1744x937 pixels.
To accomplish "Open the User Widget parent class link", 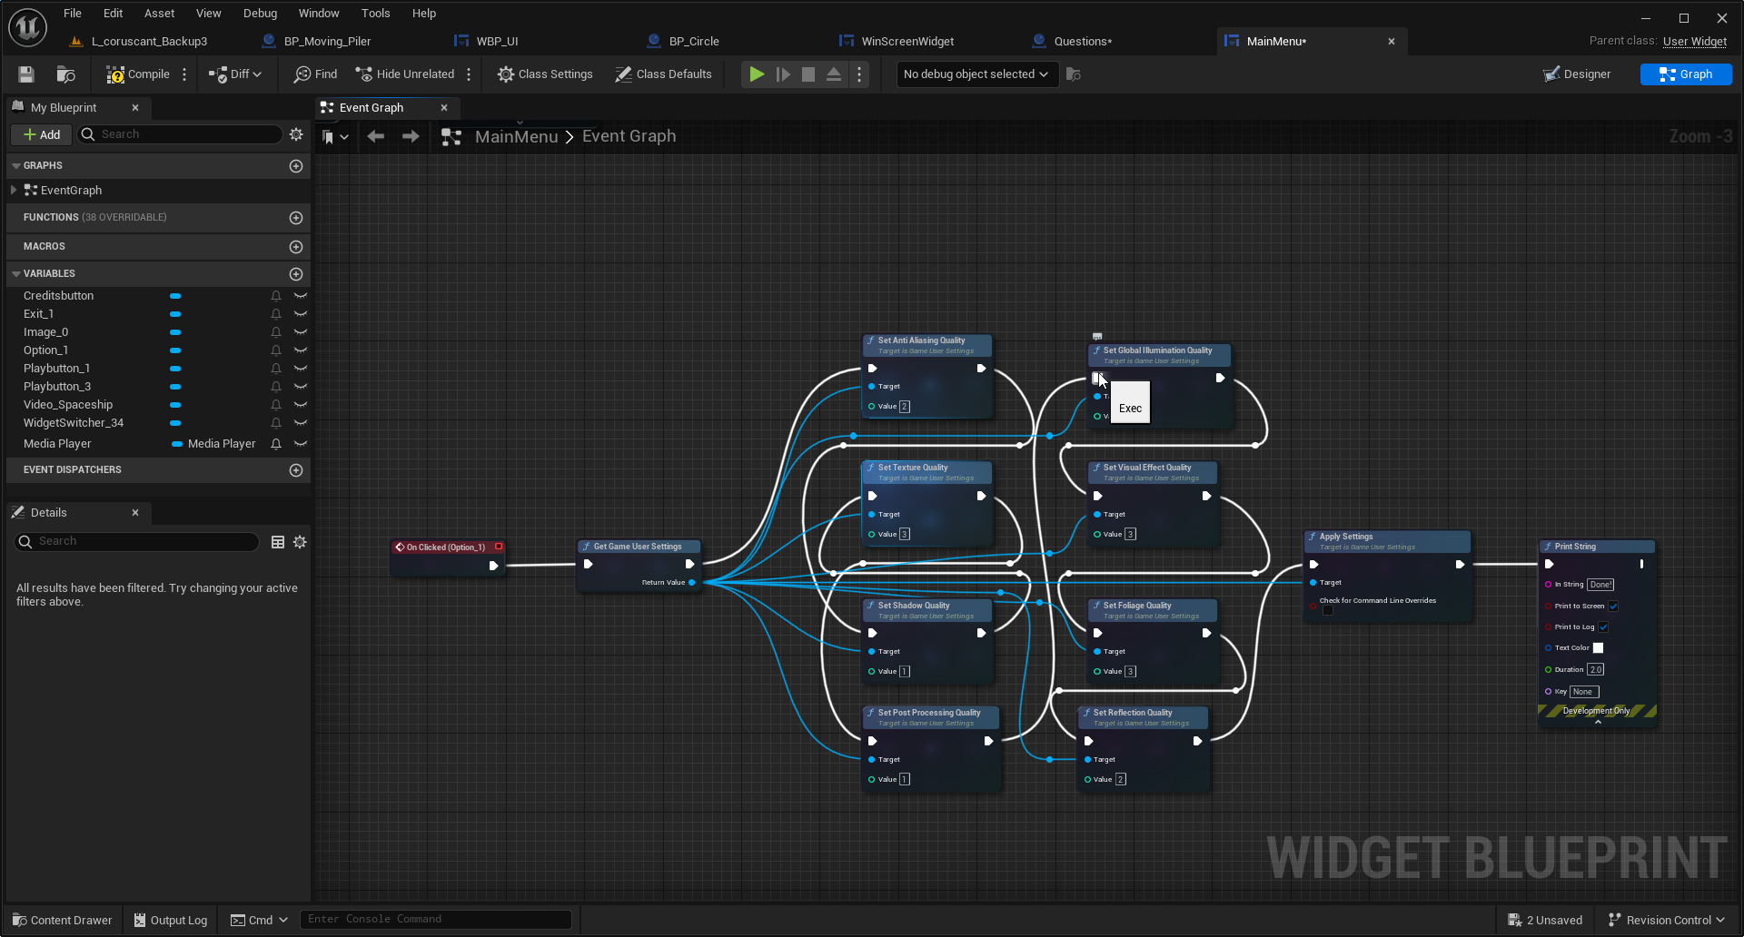I will 1694,42.
